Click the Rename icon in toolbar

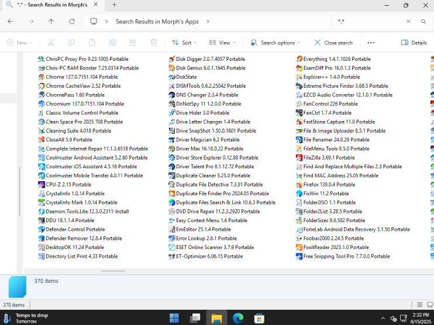click(112, 43)
